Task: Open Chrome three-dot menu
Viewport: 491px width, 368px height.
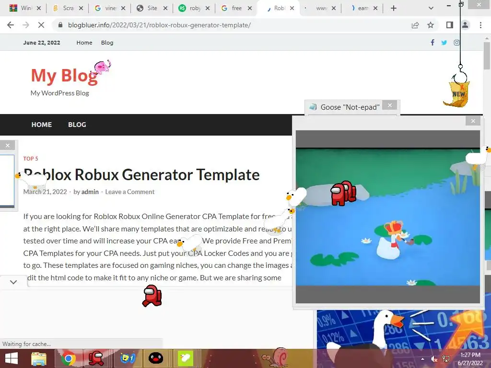Action: (480, 25)
